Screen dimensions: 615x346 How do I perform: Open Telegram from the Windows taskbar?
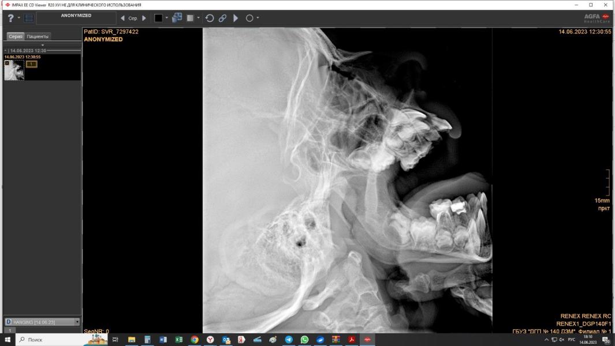(x=289, y=340)
